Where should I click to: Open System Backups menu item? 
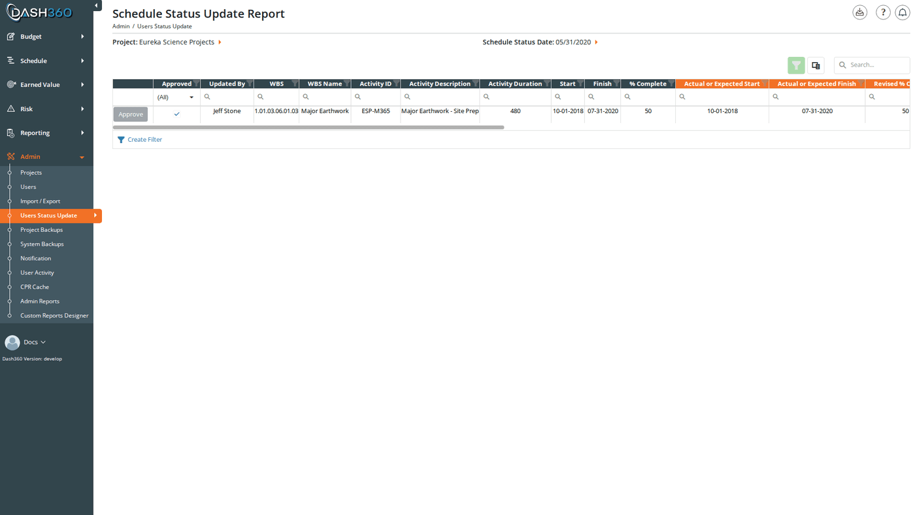(x=42, y=244)
